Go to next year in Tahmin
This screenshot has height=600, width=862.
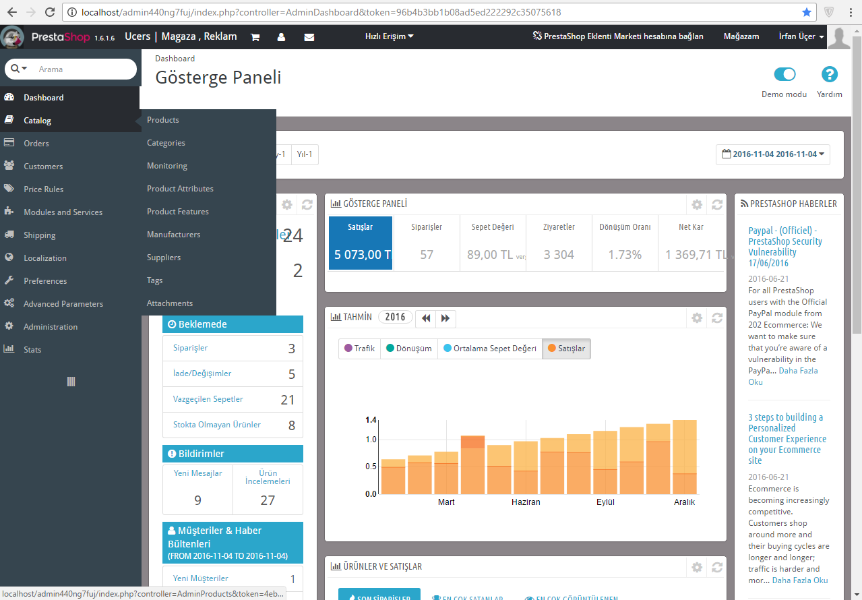[x=445, y=318]
